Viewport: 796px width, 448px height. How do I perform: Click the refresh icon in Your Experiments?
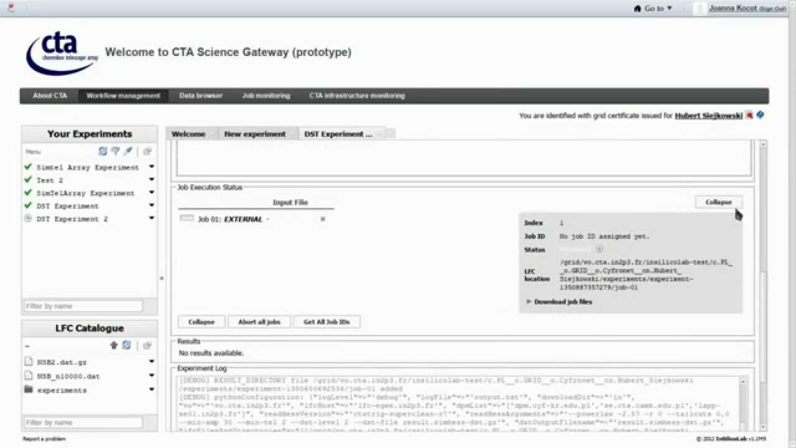coord(103,151)
